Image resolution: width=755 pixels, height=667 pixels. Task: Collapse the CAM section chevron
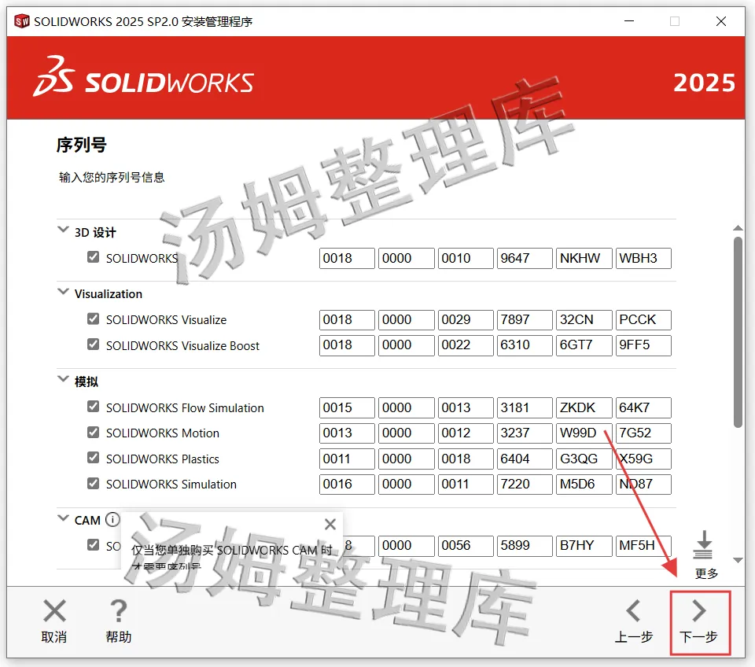pyautogui.click(x=63, y=518)
